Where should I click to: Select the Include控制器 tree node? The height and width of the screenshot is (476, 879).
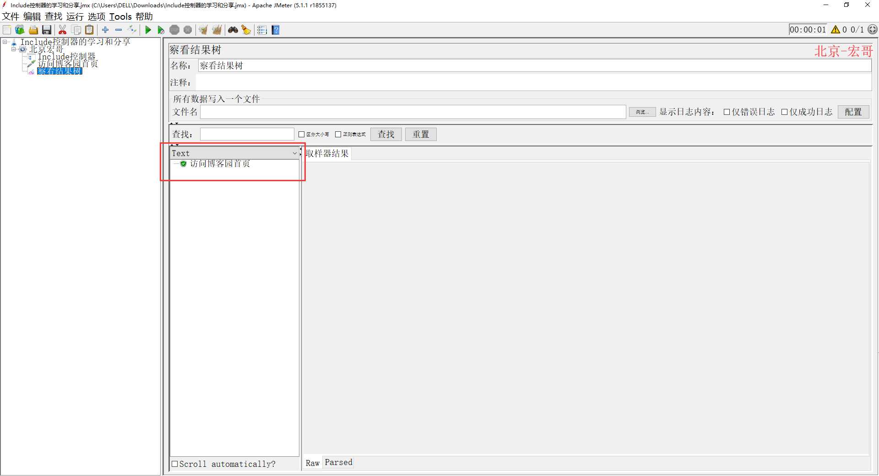point(67,57)
